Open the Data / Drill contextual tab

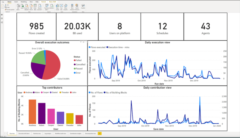tap(52, 2)
